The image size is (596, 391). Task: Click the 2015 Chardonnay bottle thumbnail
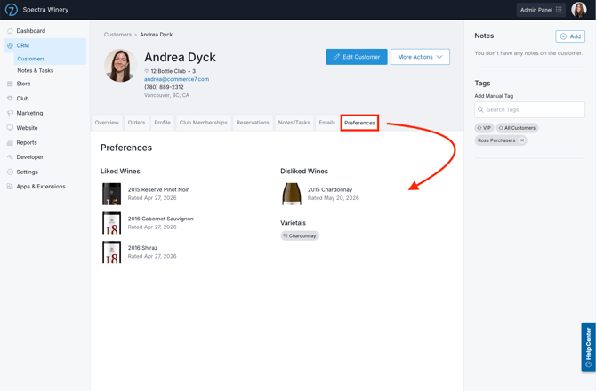[292, 194]
